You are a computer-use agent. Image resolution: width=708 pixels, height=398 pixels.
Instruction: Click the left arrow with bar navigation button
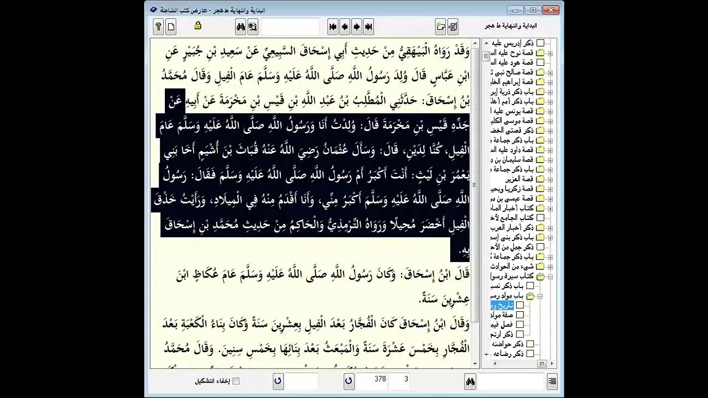pyautogui.click(x=332, y=26)
